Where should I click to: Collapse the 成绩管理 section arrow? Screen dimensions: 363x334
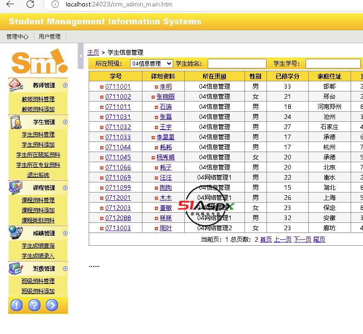(x=65, y=233)
